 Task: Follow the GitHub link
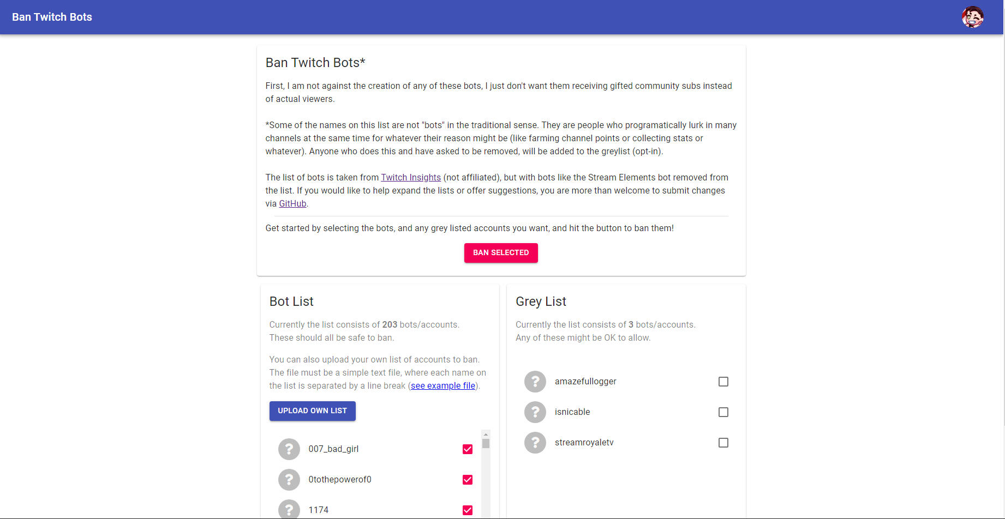tap(292, 204)
